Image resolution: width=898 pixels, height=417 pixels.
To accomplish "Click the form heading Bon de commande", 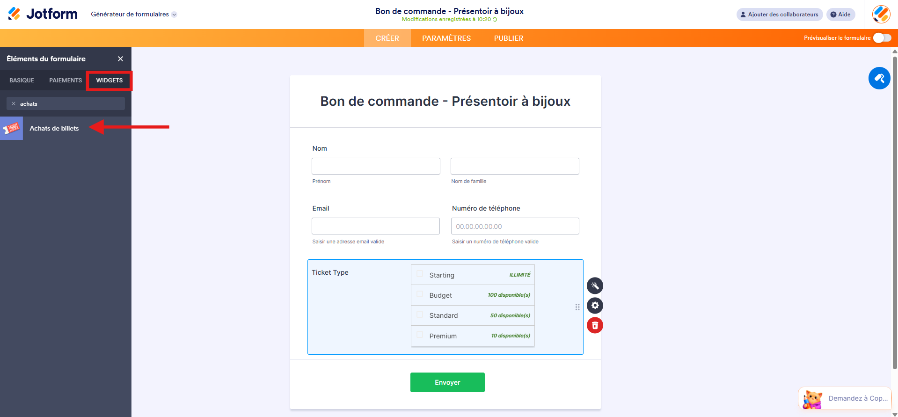I will pos(445,101).
